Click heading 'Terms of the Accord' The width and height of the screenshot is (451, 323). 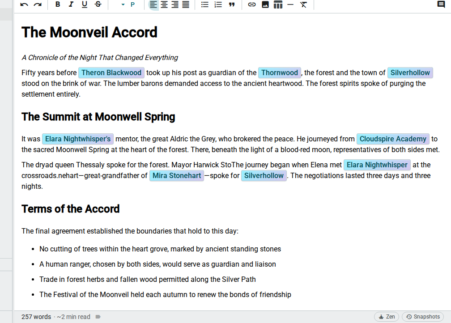71,209
